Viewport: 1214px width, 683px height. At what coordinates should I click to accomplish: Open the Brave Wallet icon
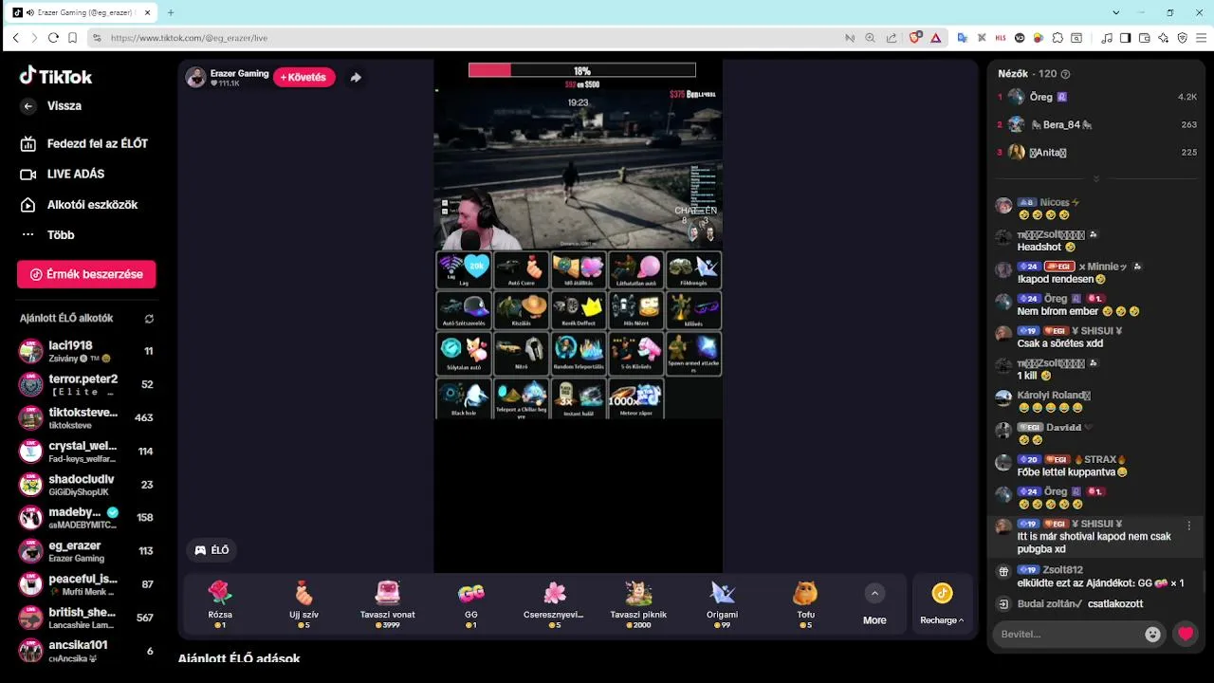pos(1145,38)
